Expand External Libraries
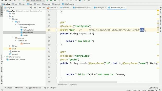This screenshot has height=91, width=162. click(4, 57)
